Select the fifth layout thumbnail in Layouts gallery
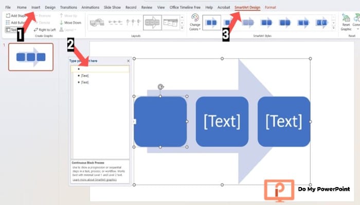 pos(171,23)
